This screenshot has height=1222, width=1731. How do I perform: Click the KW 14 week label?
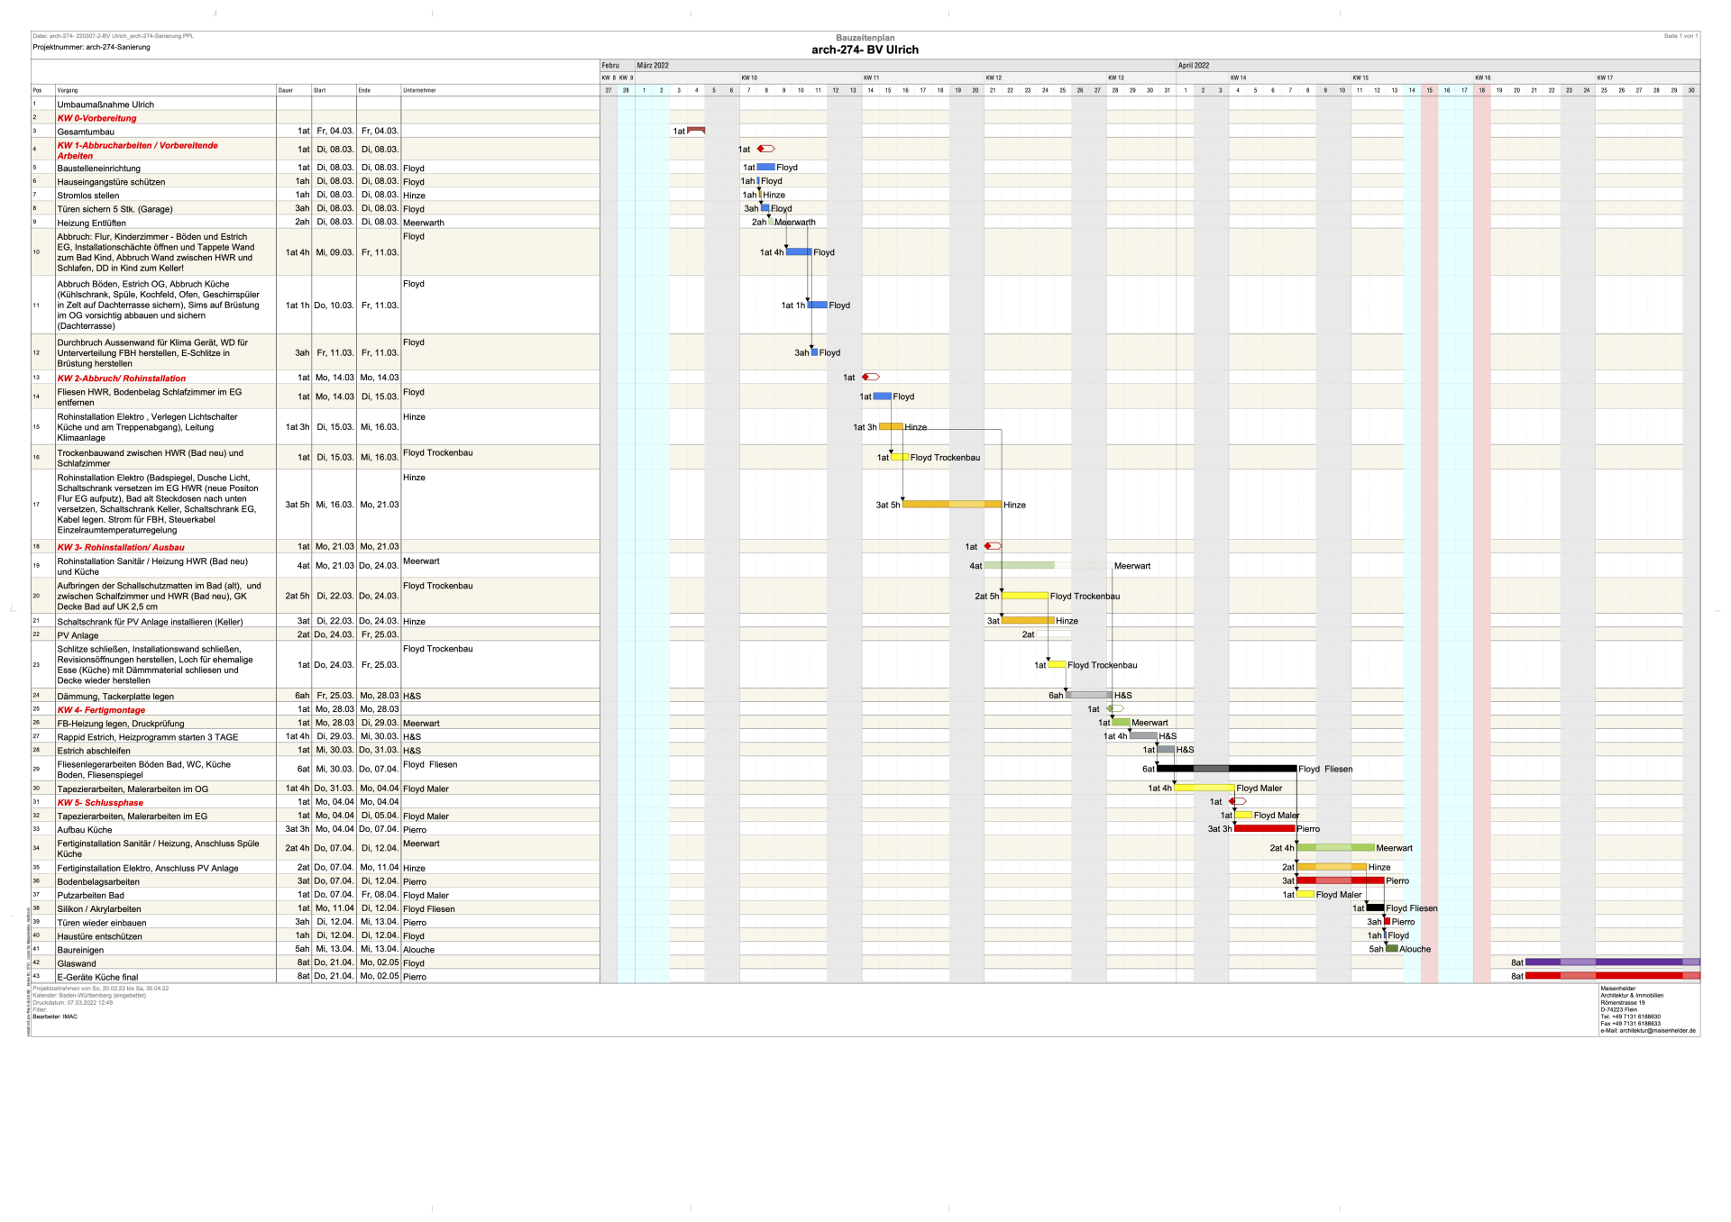1238,78
